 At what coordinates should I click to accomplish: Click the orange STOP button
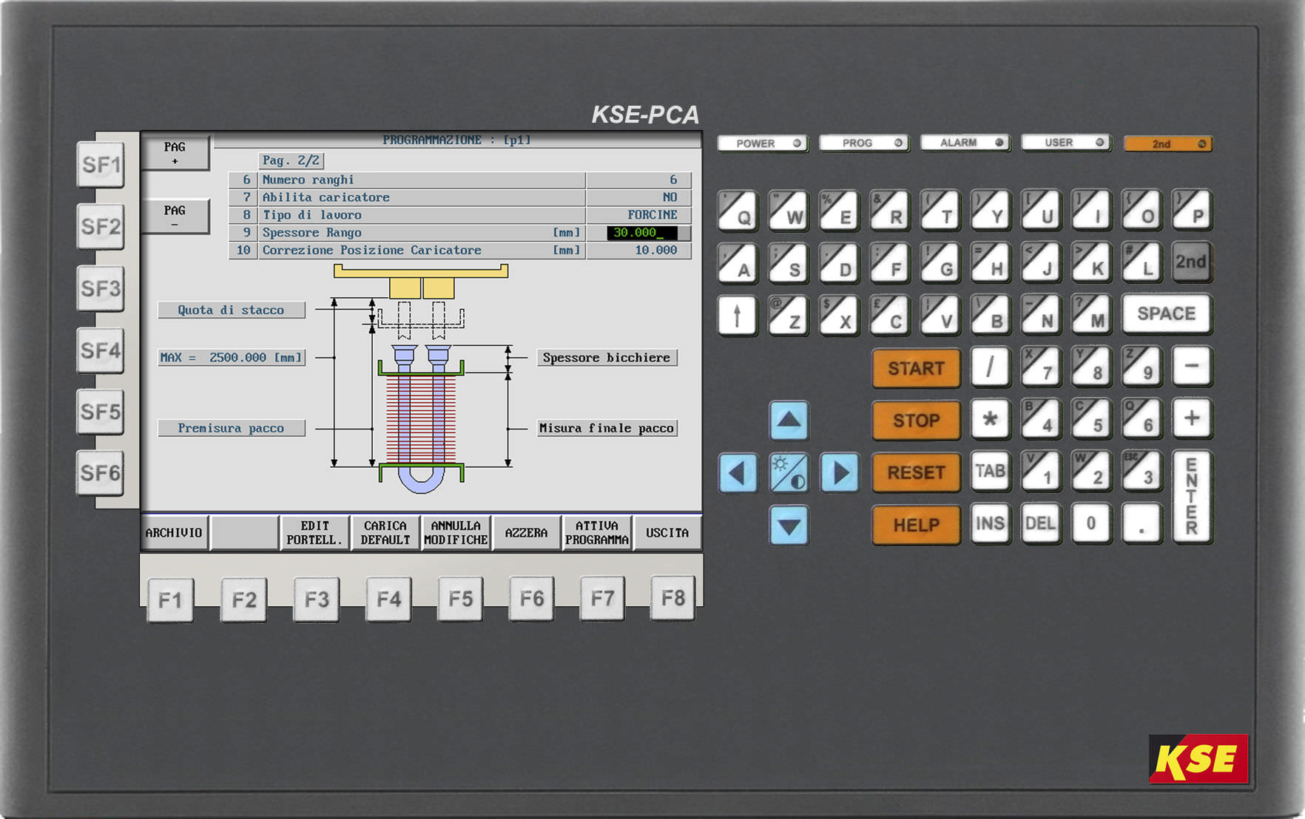(x=916, y=421)
